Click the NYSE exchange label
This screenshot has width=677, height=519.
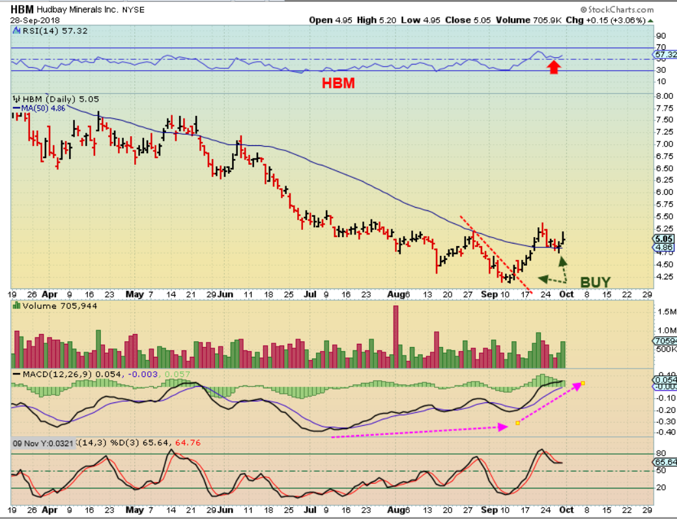(133, 10)
